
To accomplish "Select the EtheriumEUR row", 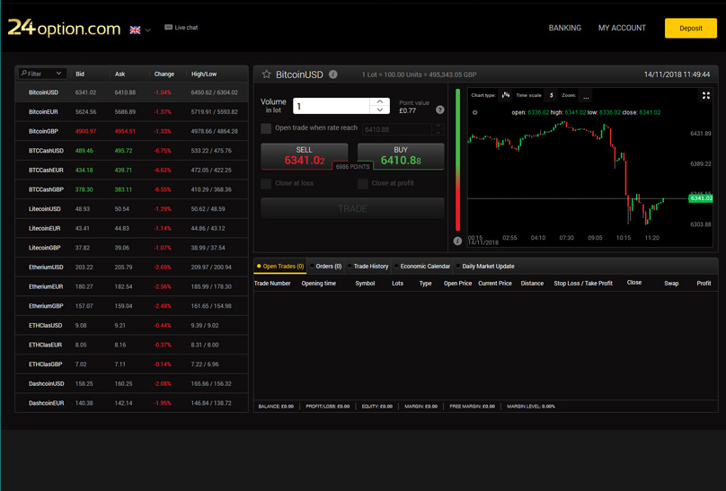I will pos(132,286).
